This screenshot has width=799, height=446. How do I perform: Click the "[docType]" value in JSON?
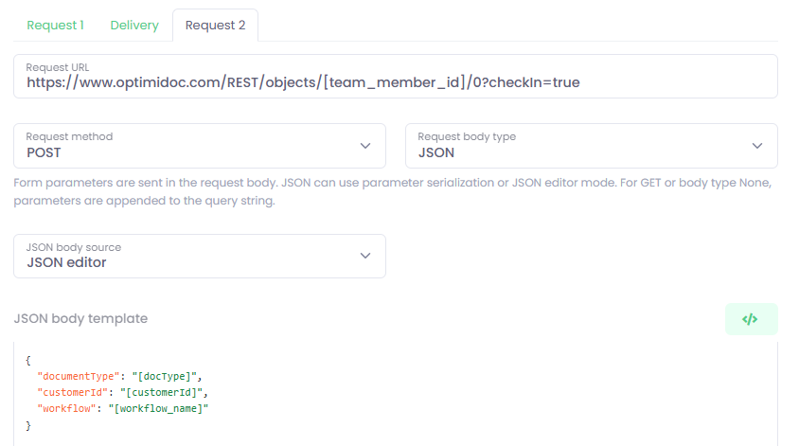tap(167, 376)
